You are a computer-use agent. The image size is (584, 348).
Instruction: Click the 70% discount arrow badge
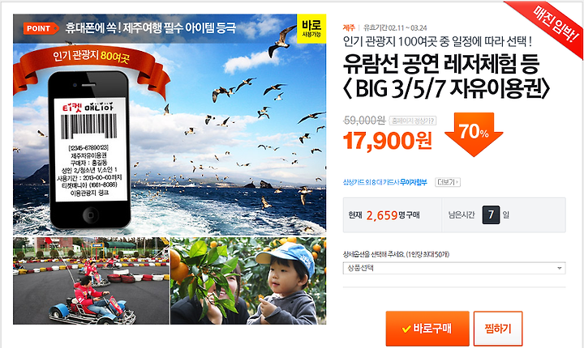[x=474, y=134]
